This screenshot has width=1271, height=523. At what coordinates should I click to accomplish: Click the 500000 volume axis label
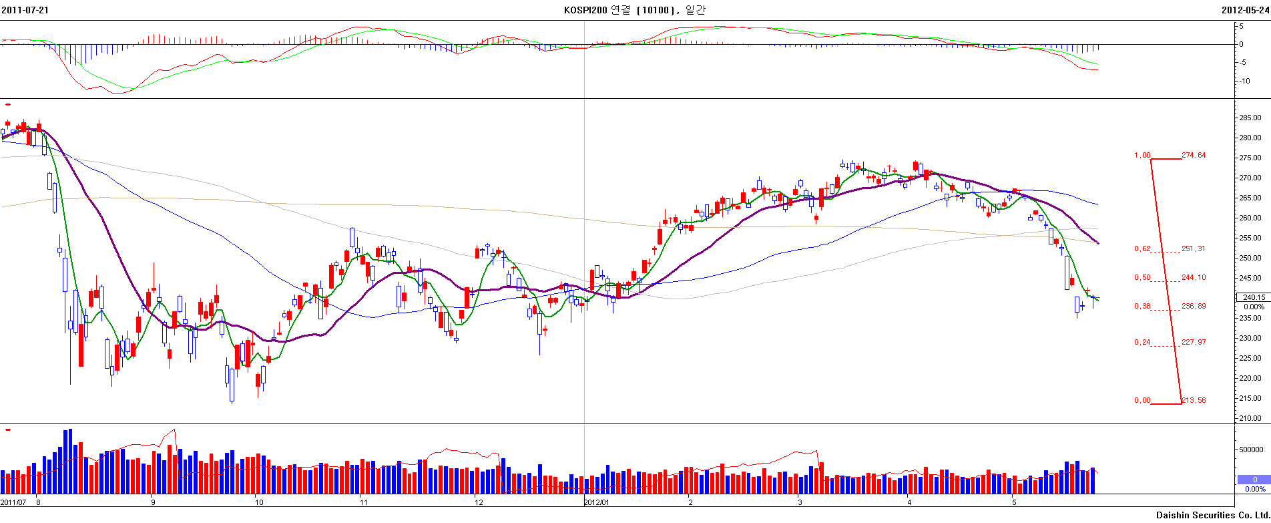1251,450
